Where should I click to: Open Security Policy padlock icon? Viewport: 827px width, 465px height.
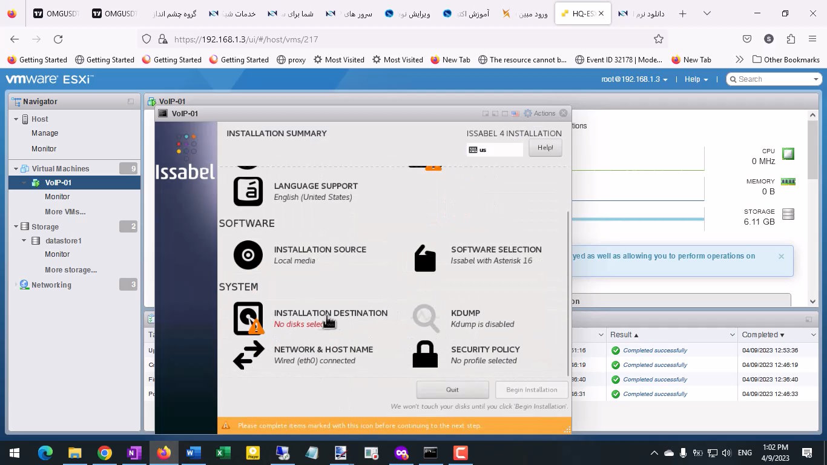425,354
